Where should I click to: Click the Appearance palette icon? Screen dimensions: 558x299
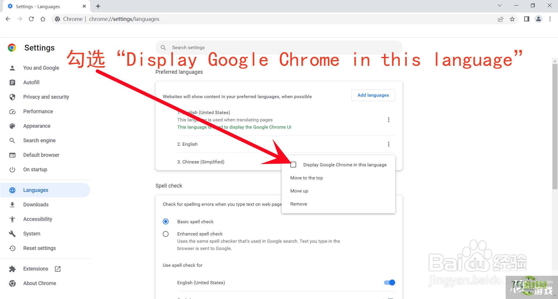point(12,126)
